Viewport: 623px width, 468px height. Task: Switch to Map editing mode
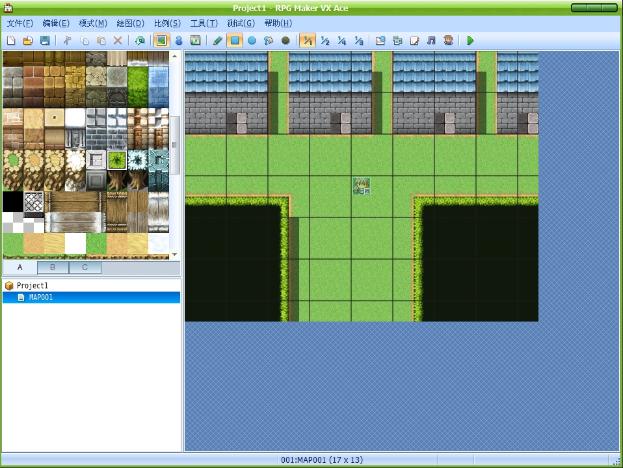162,40
